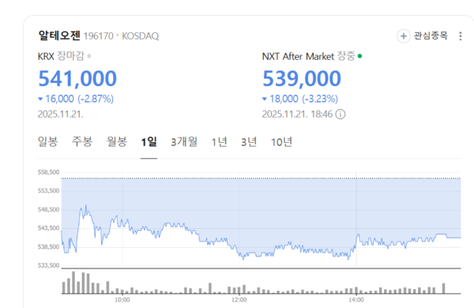This screenshot has height=308, width=474.
Task: Switch to the 일봉 chart tab
Action: point(47,141)
